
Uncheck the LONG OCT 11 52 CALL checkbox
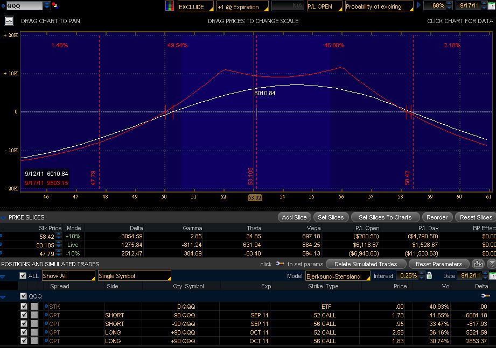[x=24, y=332]
